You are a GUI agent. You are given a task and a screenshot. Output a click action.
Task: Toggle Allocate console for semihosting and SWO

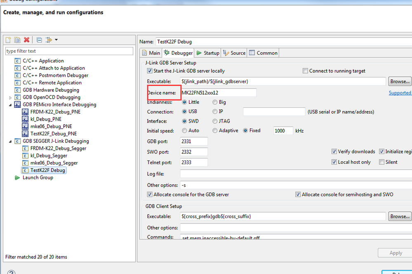(x=298, y=195)
